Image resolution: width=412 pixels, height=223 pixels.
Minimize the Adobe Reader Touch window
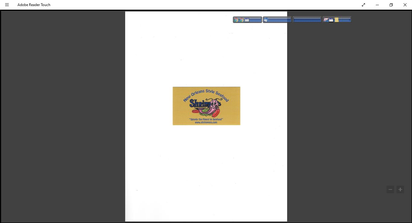click(377, 5)
